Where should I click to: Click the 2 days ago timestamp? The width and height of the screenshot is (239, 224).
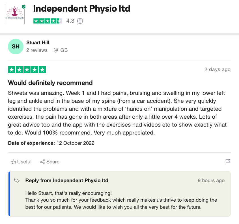click(217, 69)
